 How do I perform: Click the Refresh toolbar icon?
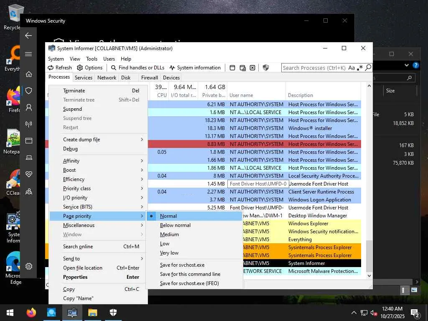pos(51,68)
